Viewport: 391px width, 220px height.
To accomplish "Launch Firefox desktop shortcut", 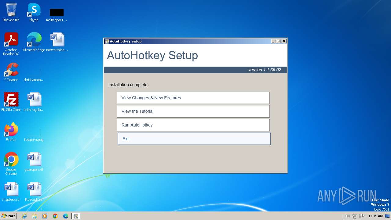I will point(11,132).
